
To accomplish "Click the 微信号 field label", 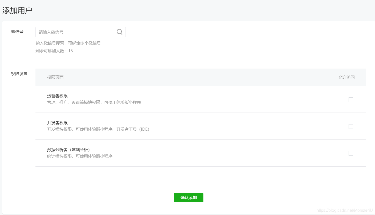I will click(17, 32).
